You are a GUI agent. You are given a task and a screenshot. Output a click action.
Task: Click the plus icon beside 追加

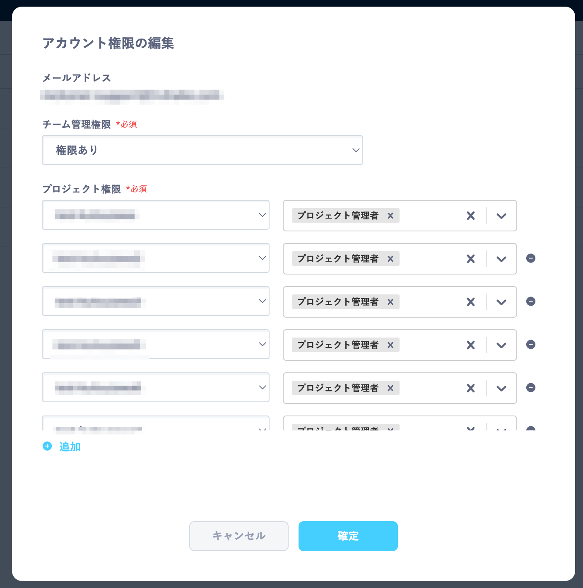pyautogui.click(x=47, y=446)
